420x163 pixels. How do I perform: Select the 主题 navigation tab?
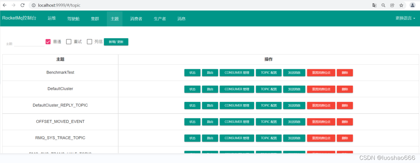(x=115, y=18)
